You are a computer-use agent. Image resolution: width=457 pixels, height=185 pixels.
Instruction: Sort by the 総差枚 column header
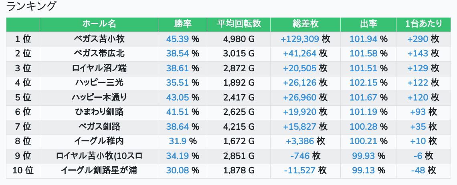click(x=305, y=24)
